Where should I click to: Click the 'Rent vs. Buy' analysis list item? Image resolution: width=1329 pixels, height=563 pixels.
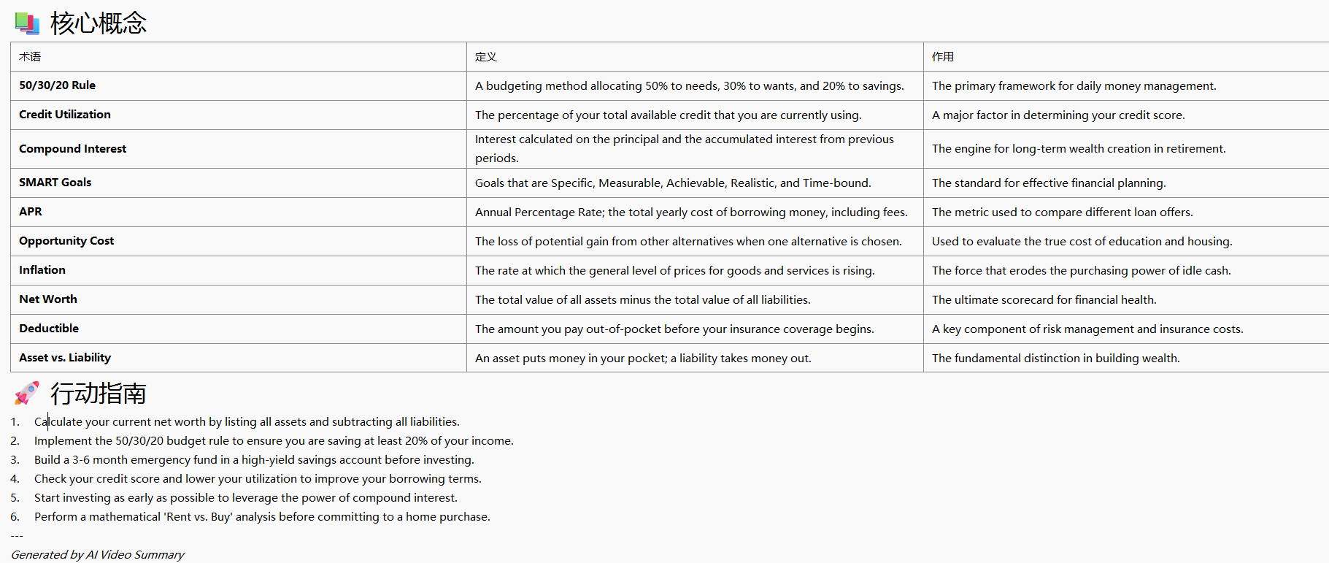coord(262,517)
